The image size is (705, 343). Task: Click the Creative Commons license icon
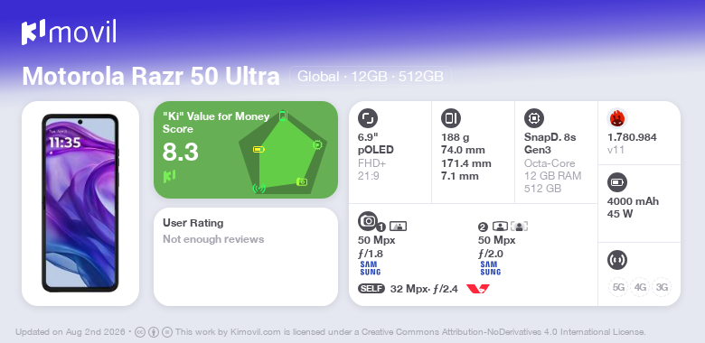pyautogui.click(x=140, y=332)
